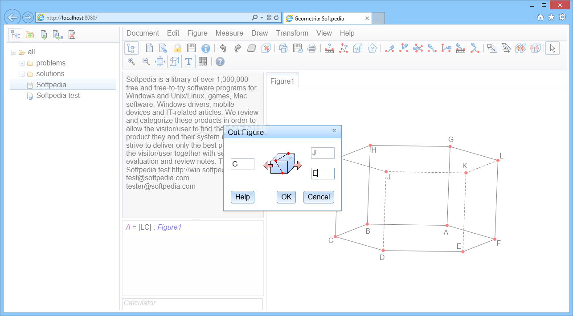Click the input field containing 'J'
The height and width of the screenshot is (316, 573).
click(323, 153)
